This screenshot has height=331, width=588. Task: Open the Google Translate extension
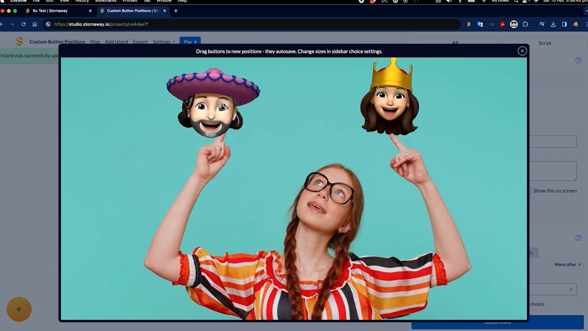pos(480,24)
